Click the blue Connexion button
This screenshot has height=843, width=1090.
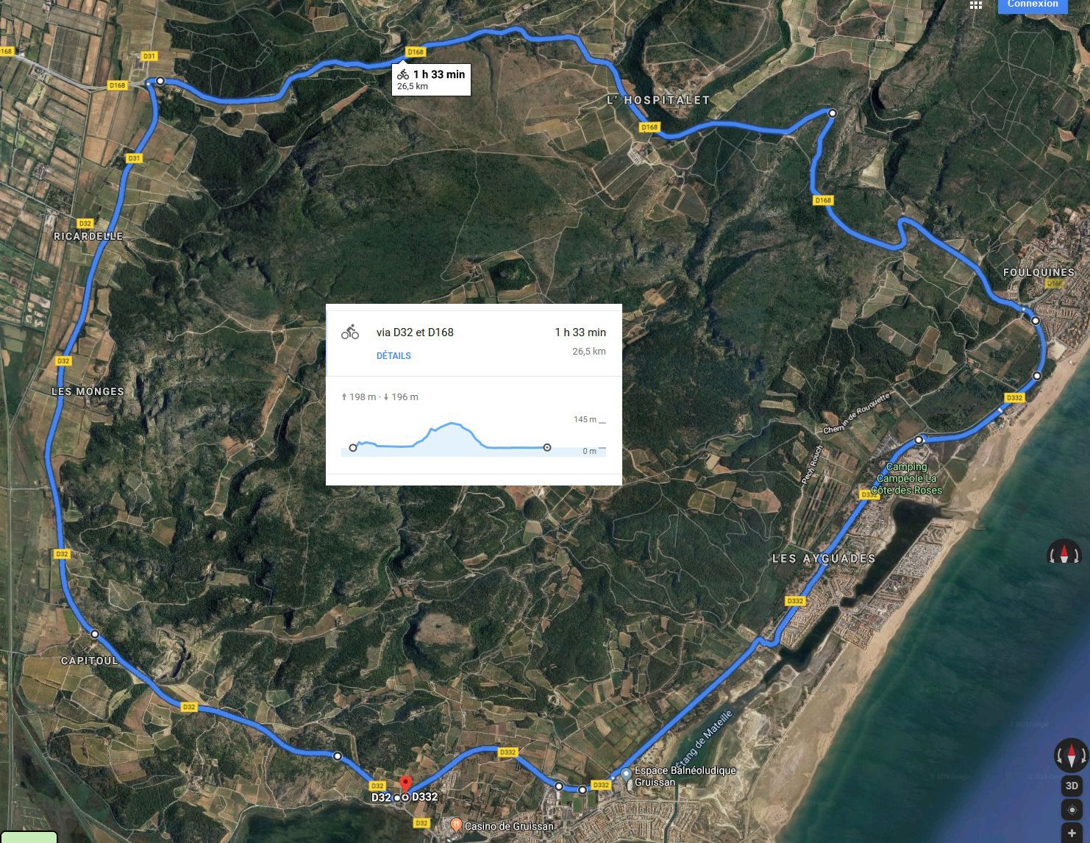(x=1033, y=5)
